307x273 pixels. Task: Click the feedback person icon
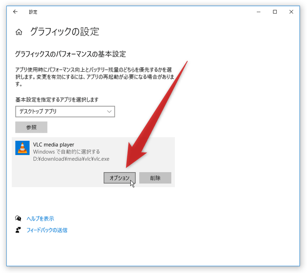[18, 230]
